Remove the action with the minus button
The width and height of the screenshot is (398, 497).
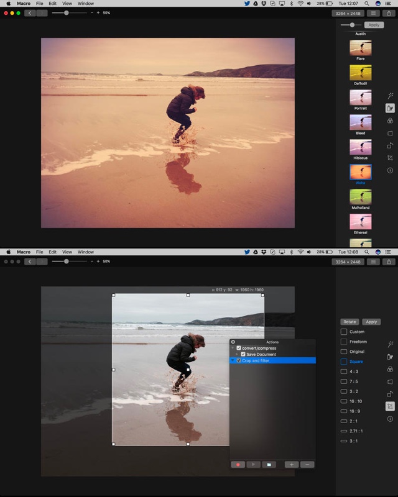coord(307,465)
